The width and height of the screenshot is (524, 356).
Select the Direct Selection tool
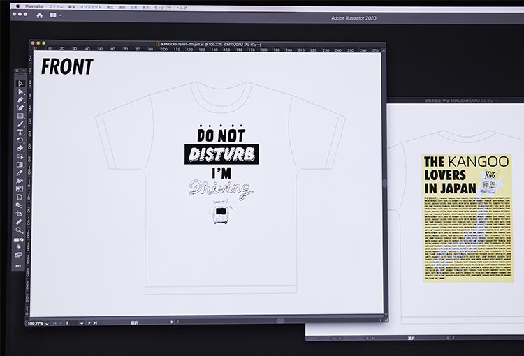[20, 91]
